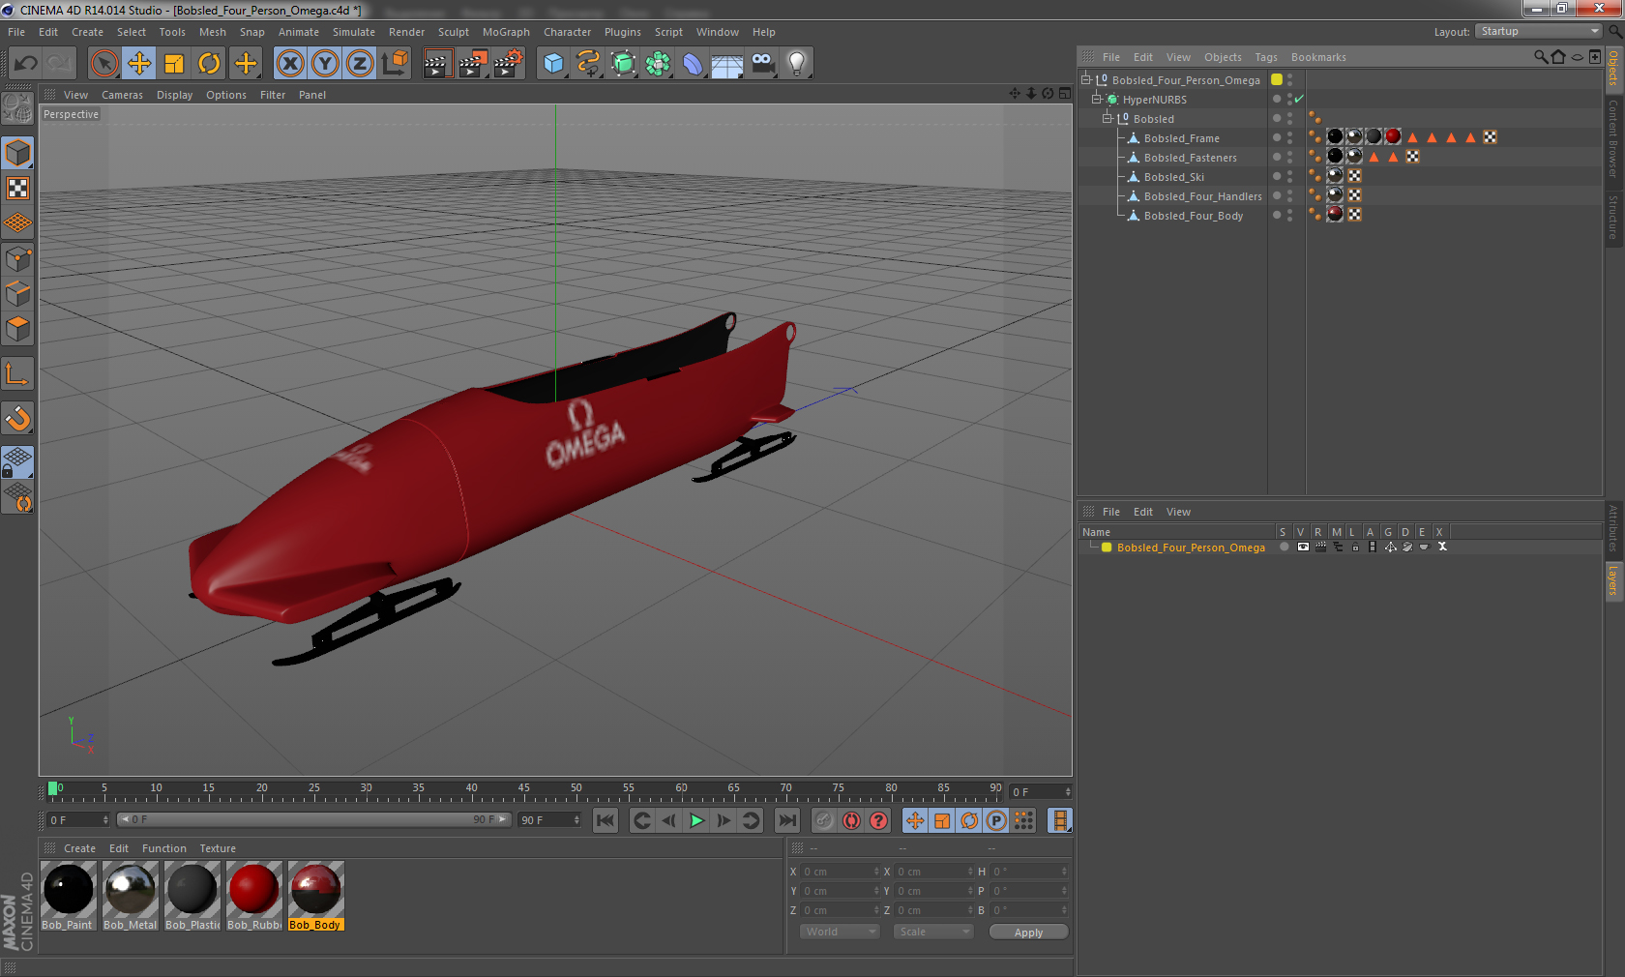
Task: Open Object Manager Tags menu
Action: click(x=1266, y=57)
